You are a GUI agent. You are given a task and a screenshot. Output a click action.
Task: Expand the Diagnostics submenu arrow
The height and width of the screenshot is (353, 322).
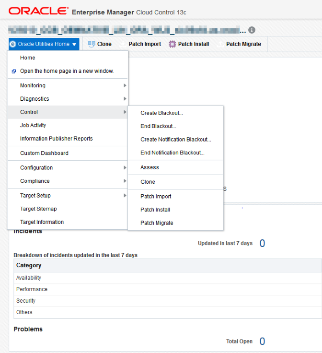click(125, 99)
